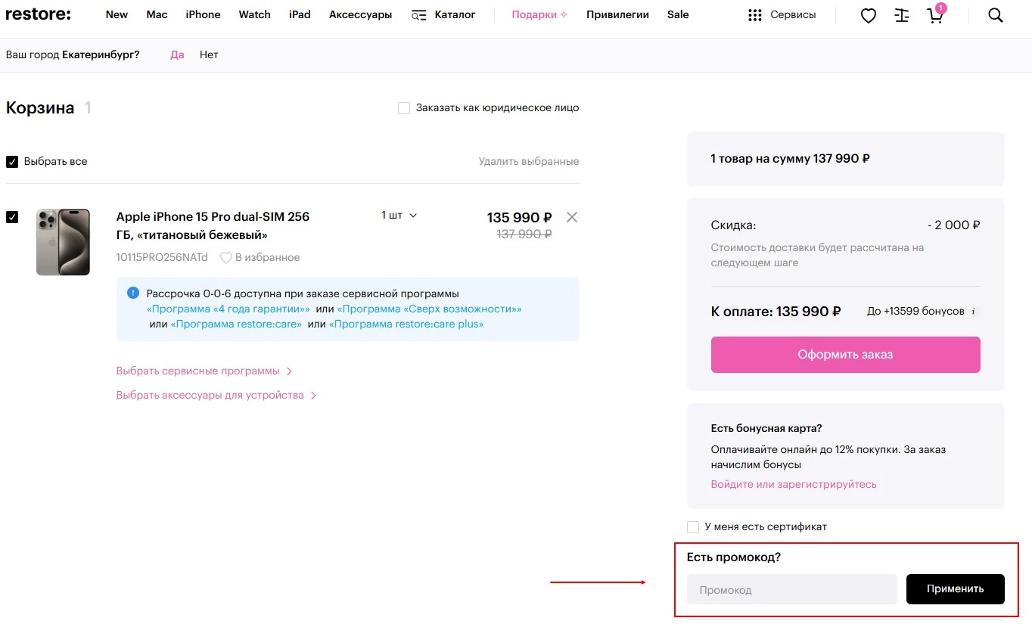
Task: Open the search magnifier icon
Action: (994, 14)
